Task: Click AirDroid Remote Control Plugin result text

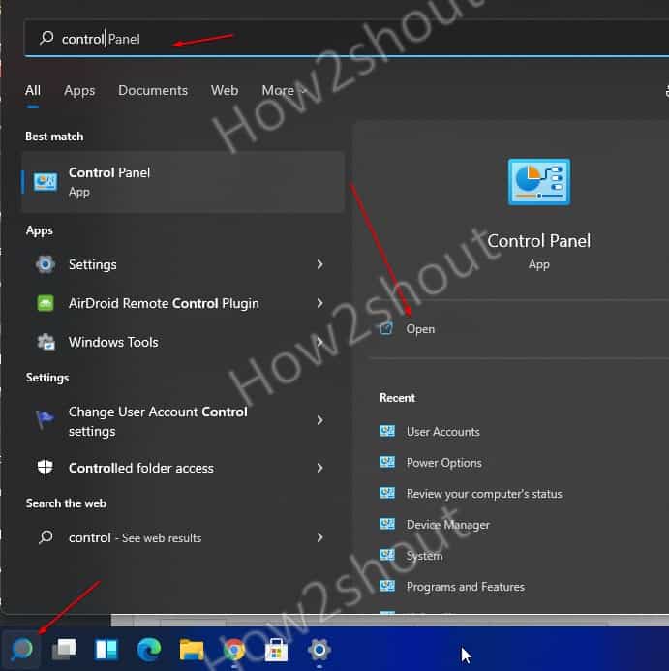Action: coord(164,303)
